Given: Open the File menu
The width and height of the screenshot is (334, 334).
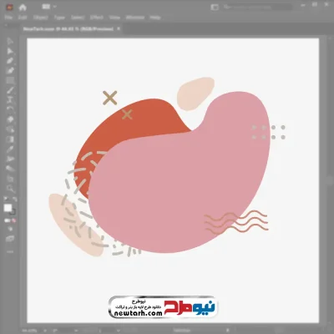Looking at the screenshot, I should click(8, 18).
